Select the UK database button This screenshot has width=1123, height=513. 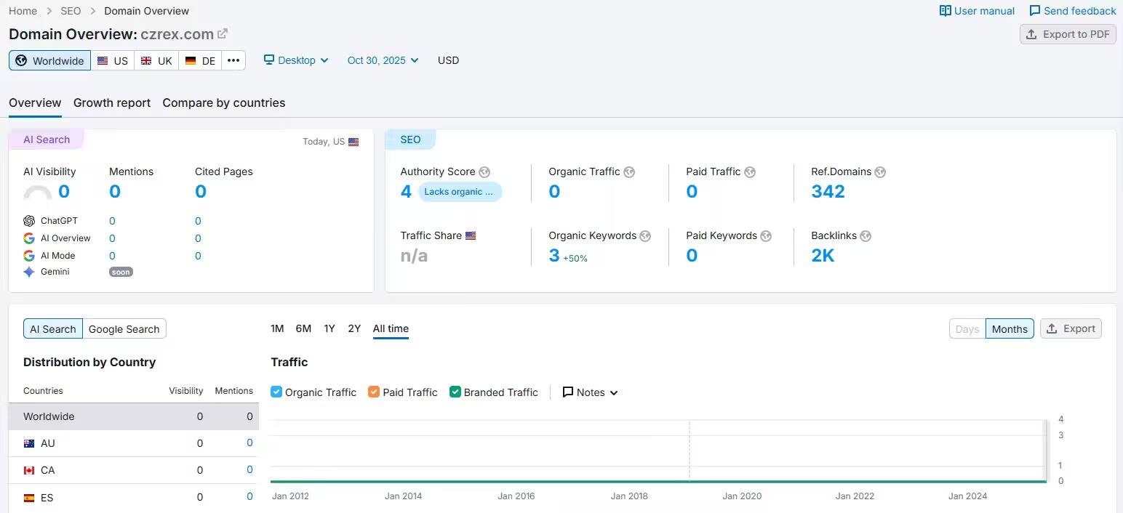[x=156, y=60]
